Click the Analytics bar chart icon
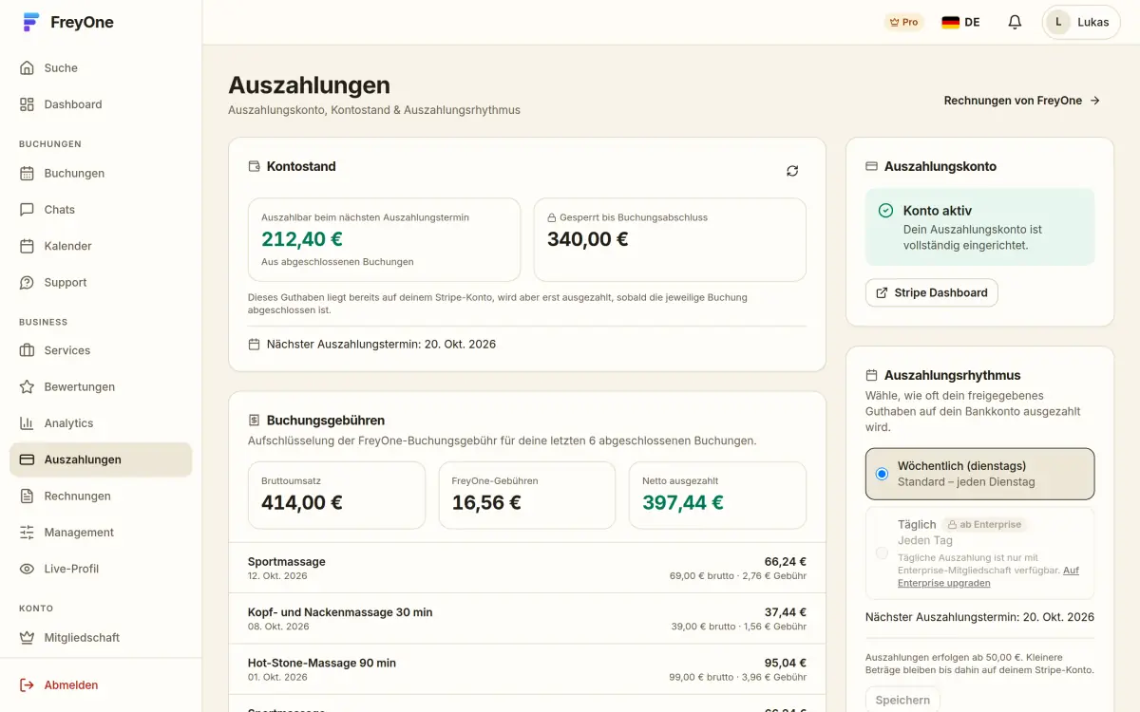This screenshot has height=712, width=1140. [27, 423]
